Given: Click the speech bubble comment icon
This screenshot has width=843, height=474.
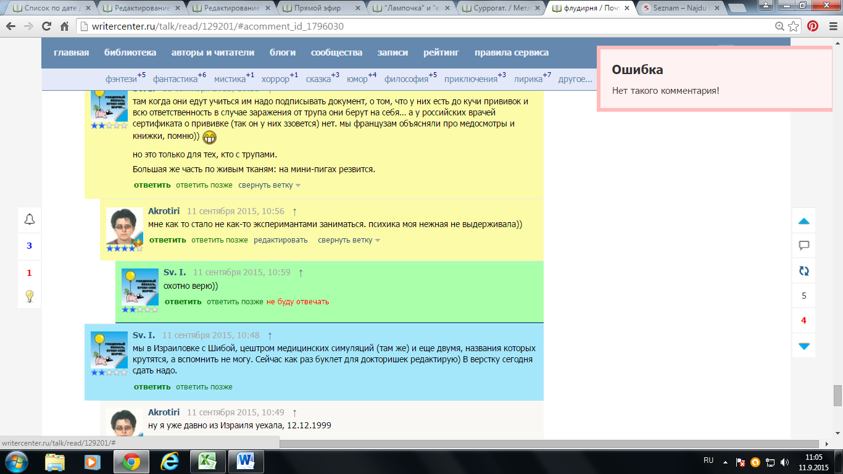Looking at the screenshot, I should 804,246.
